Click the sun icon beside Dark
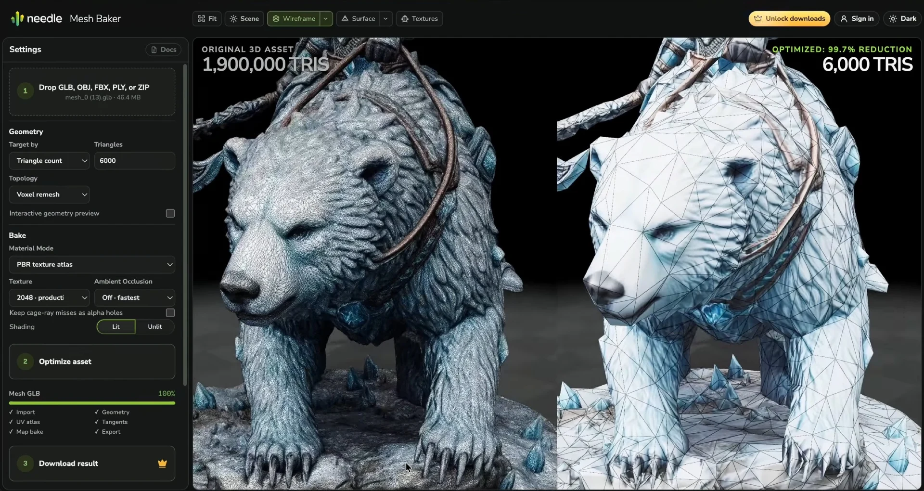The image size is (924, 491). [x=893, y=19]
